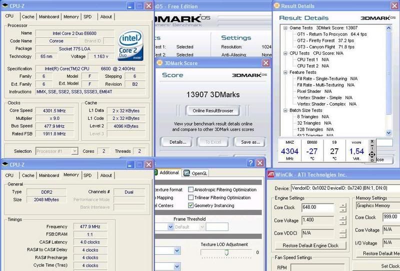Click the GL icon on the OpenGL tab

coord(186,173)
